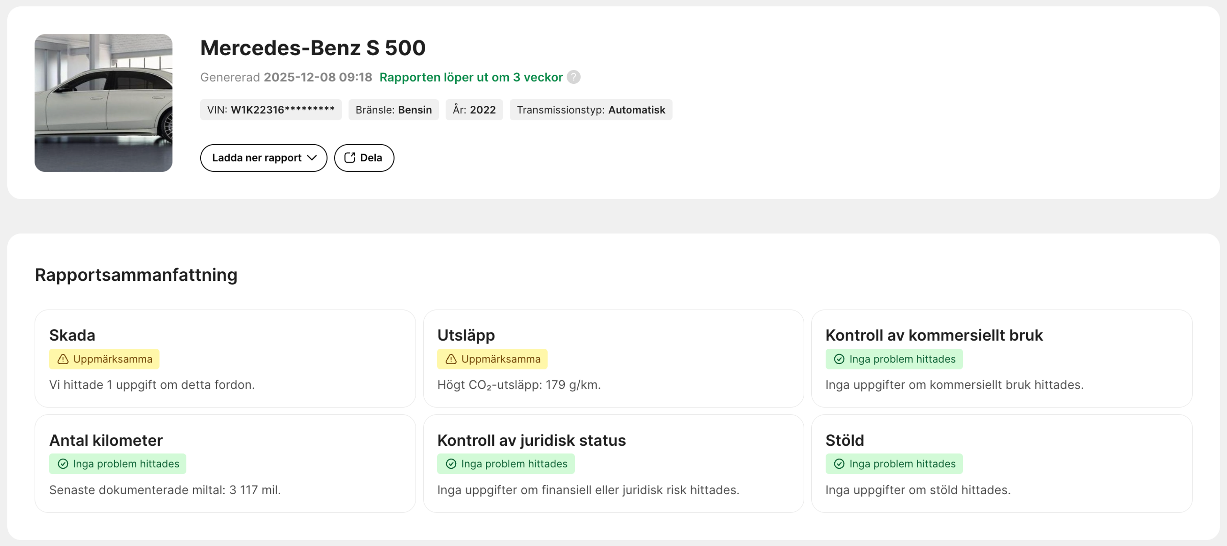Click the Utsläpp warning triangle icon
The image size is (1227, 546).
451,359
